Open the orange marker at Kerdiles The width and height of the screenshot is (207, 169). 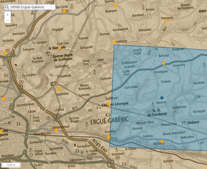pyautogui.click(x=162, y=142)
